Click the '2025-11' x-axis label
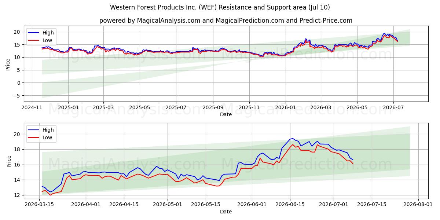Viewport: 440px width, 220px height. click(249, 108)
